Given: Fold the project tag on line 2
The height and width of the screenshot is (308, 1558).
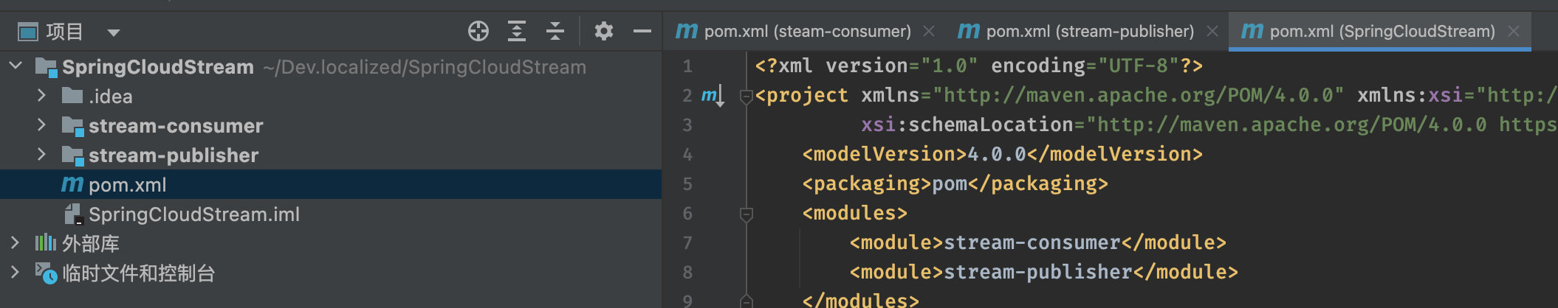Looking at the screenshot, I should pos(746,97).
